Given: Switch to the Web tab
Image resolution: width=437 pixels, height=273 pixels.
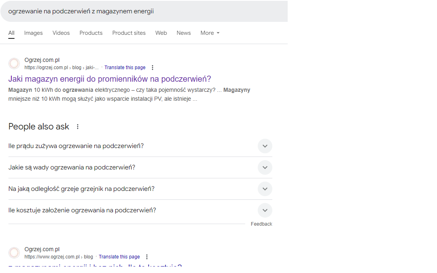Looking at the screenshot, I should pyautogui.click(x=161, y=33).
